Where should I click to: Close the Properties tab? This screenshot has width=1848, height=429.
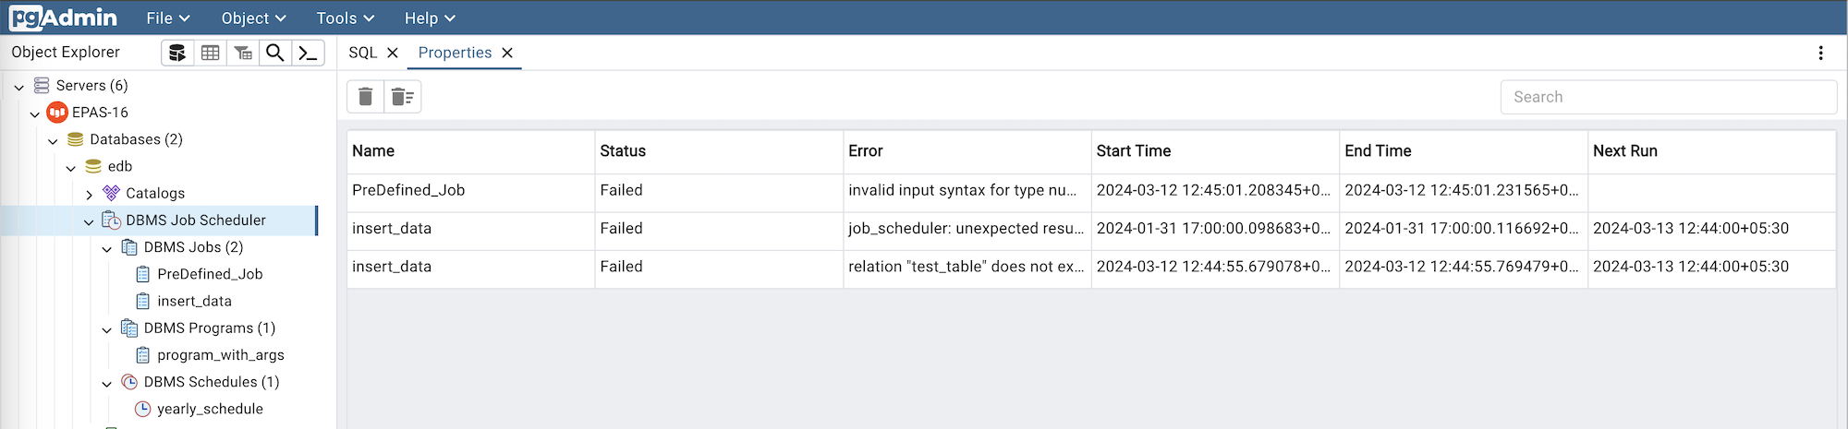click(507, 53)
